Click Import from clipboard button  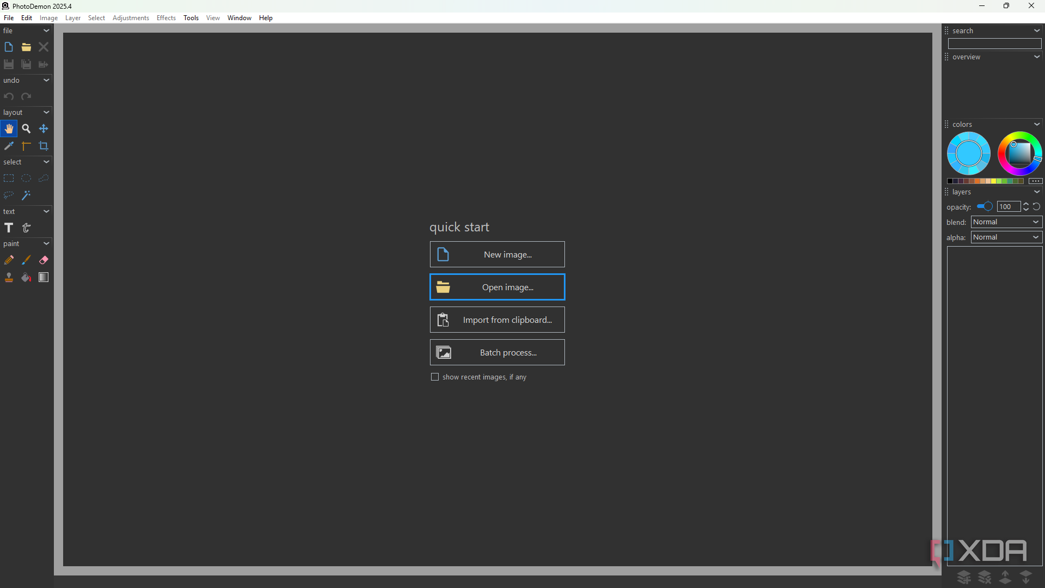497,320
